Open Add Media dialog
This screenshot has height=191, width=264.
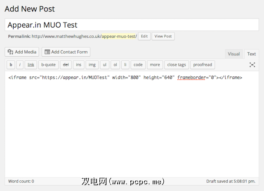(22, 52)
